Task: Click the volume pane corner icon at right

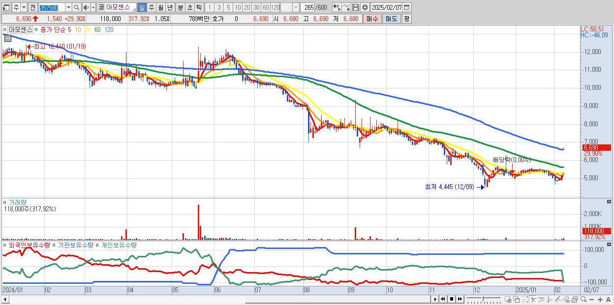Action: [x=610, y=201]
